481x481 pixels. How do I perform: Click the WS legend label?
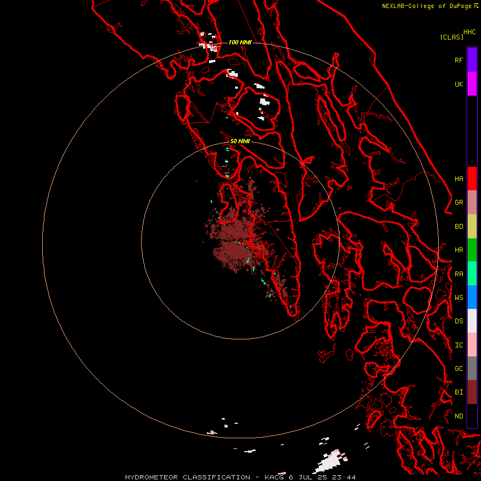tap(459, 297)
